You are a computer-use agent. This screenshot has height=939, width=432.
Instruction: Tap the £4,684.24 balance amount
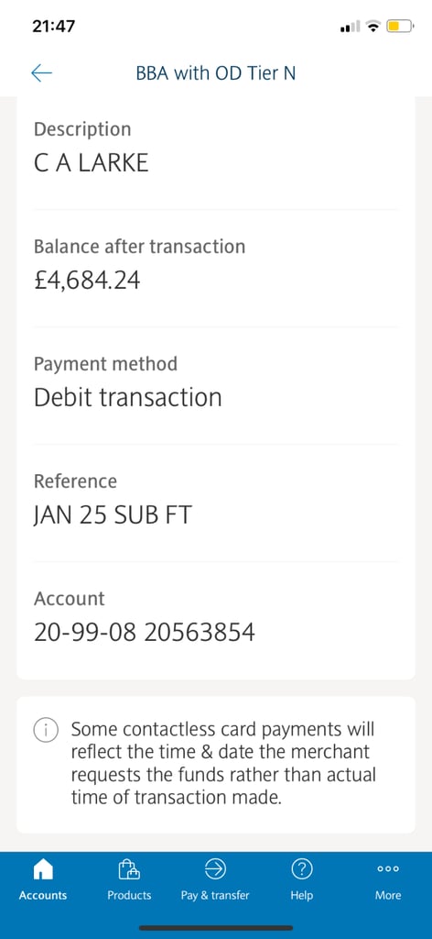(x=87, y=281)
